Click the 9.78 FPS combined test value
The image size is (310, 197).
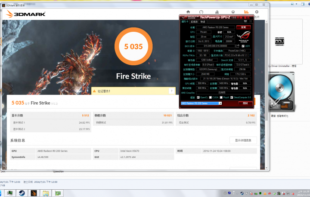[x=251, y=122]
